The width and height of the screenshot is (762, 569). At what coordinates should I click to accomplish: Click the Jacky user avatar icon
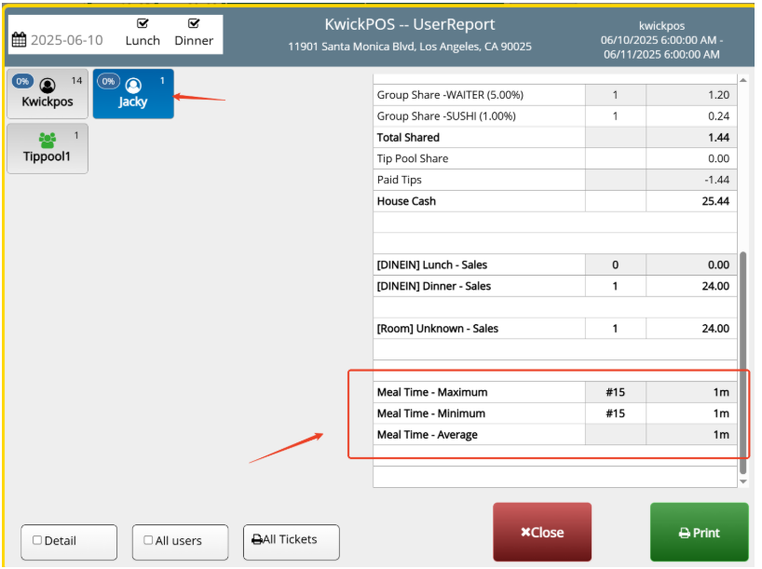click(133, 86)
